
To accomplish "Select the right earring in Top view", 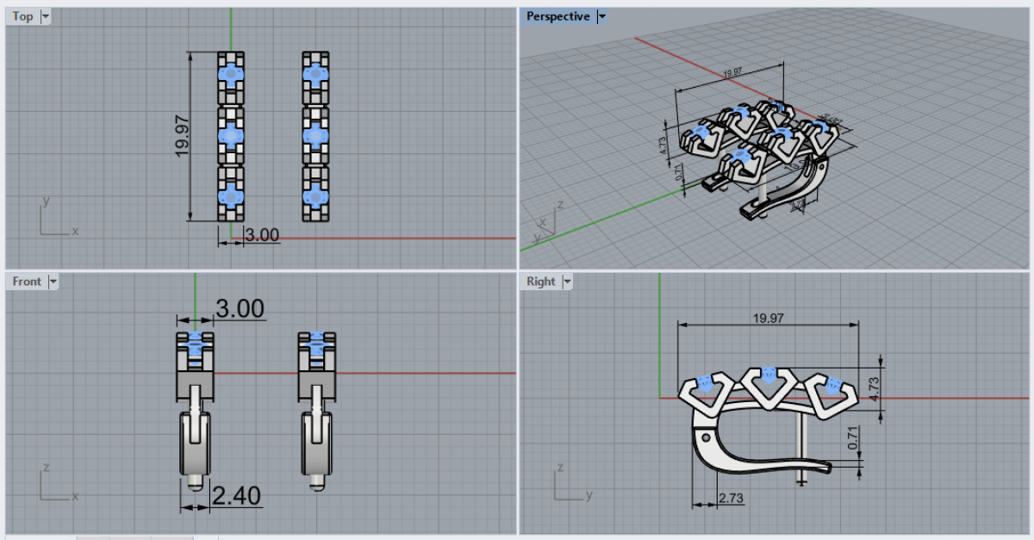I will (x=315, y=135).
